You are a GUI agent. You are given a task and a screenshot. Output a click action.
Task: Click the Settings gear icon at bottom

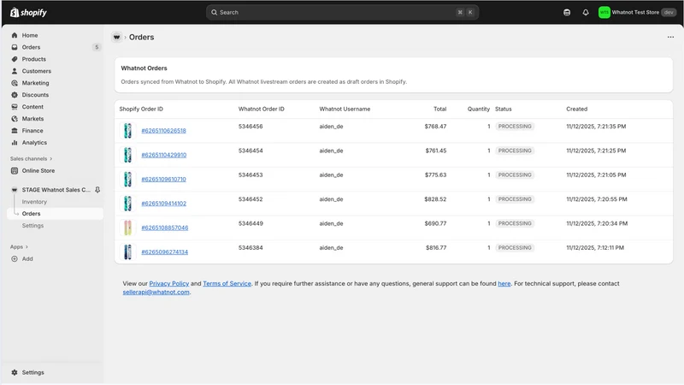pos(15,372)
